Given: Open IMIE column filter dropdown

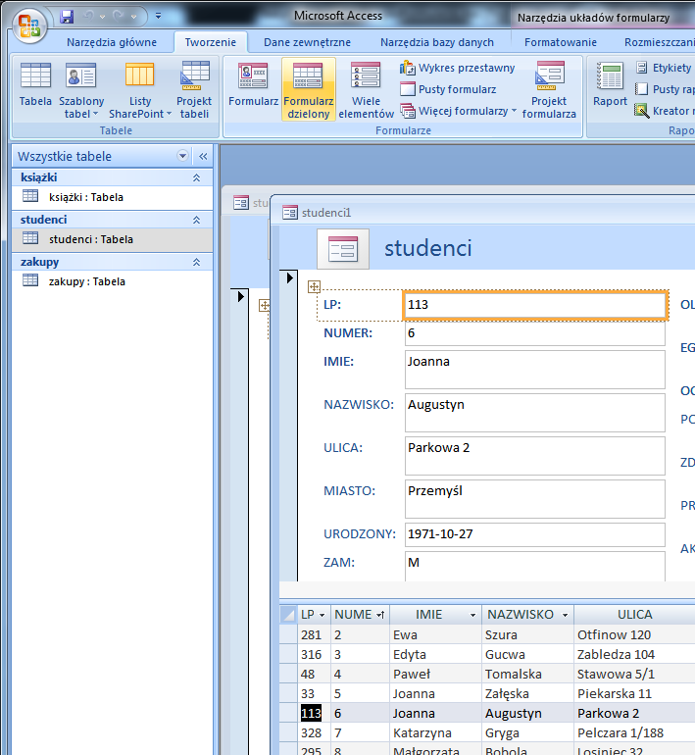Looking at the screenshot, I should pos(472,615).
